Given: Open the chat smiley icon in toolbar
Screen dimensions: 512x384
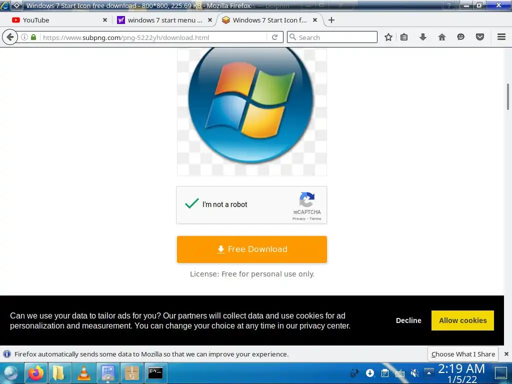Looking at the screenshot, I should 460,37.
